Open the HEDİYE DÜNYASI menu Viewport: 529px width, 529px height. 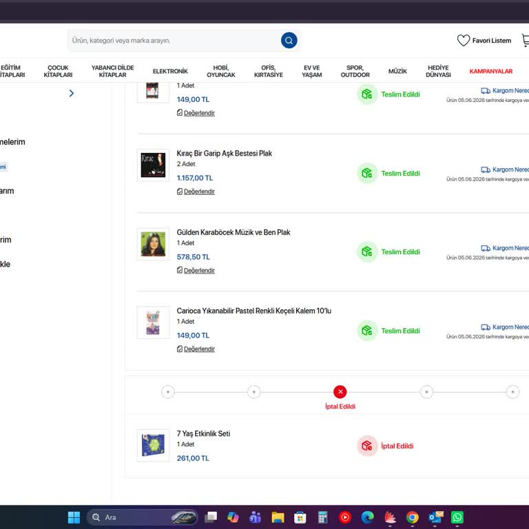[x=438, y=71]
